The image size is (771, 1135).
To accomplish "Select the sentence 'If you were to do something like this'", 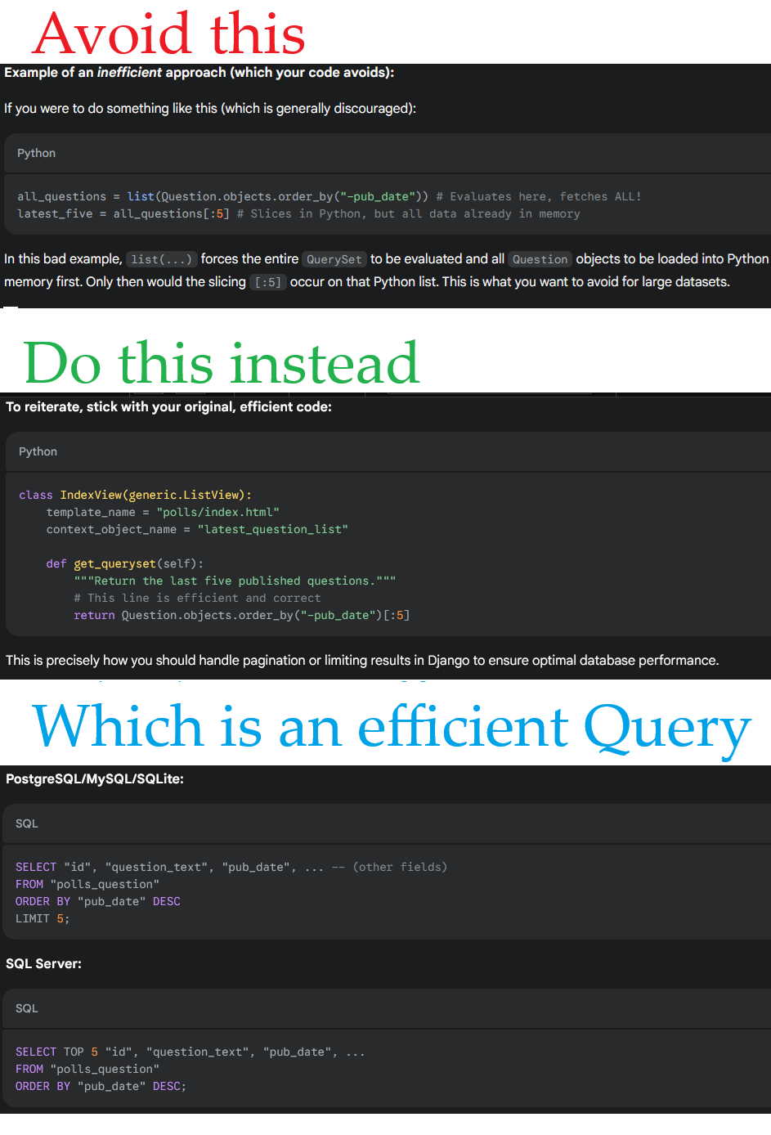I will pos(210,108).
